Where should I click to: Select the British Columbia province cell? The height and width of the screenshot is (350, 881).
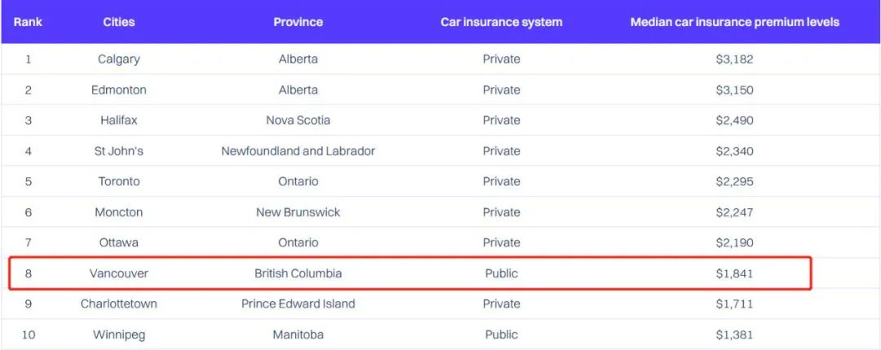[x=298, y=273]
